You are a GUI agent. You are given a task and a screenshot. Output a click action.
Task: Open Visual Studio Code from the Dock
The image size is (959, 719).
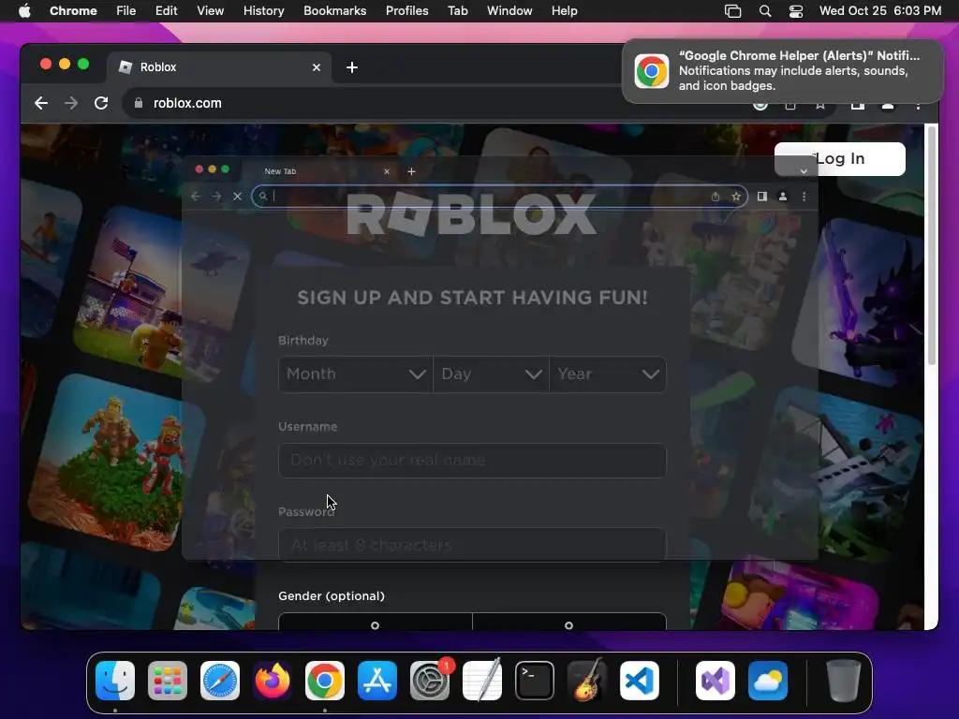click(639, 681)
